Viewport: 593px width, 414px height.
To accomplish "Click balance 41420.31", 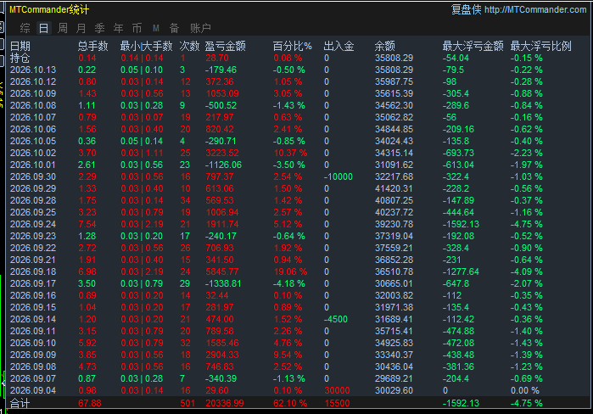I will (x=394, y=188).
